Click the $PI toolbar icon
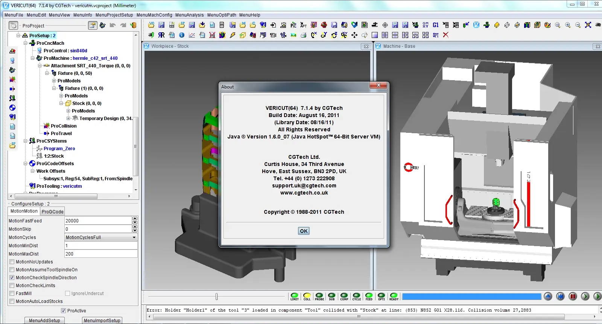 pos(436,35)
